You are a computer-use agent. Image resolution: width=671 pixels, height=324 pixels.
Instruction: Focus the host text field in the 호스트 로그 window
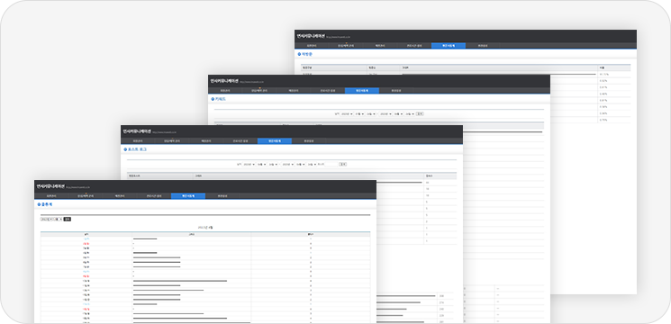tap(331, 164)
